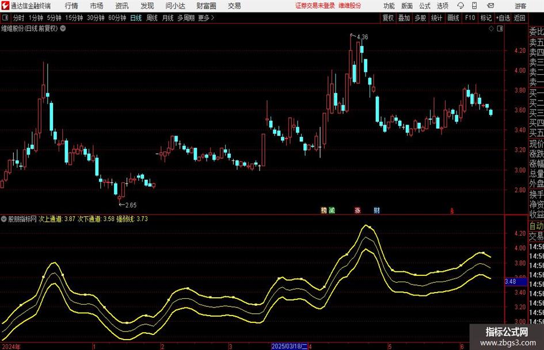Image resolution: width=544 pixels, height=350 pixels.
Task: Open the 功能 menu
Action: 389,6
